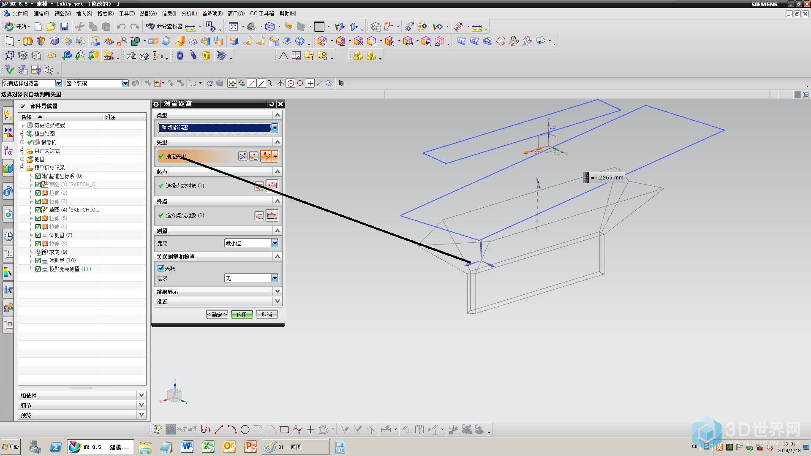Toggle checkbox for 投影距离测量 (11)
This screenshot has height=456, width=811.
(38, 269)
